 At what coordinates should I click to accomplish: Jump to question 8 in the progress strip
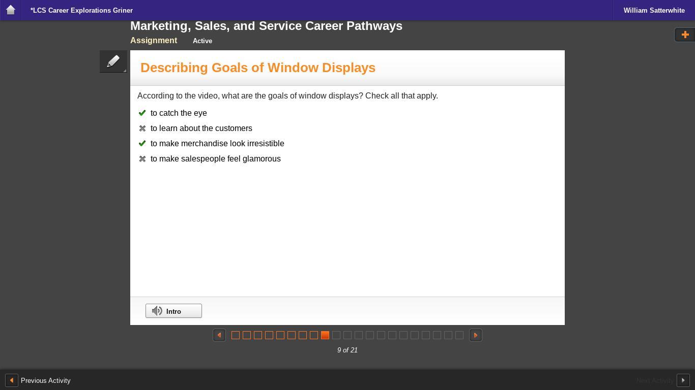[314, 335]
